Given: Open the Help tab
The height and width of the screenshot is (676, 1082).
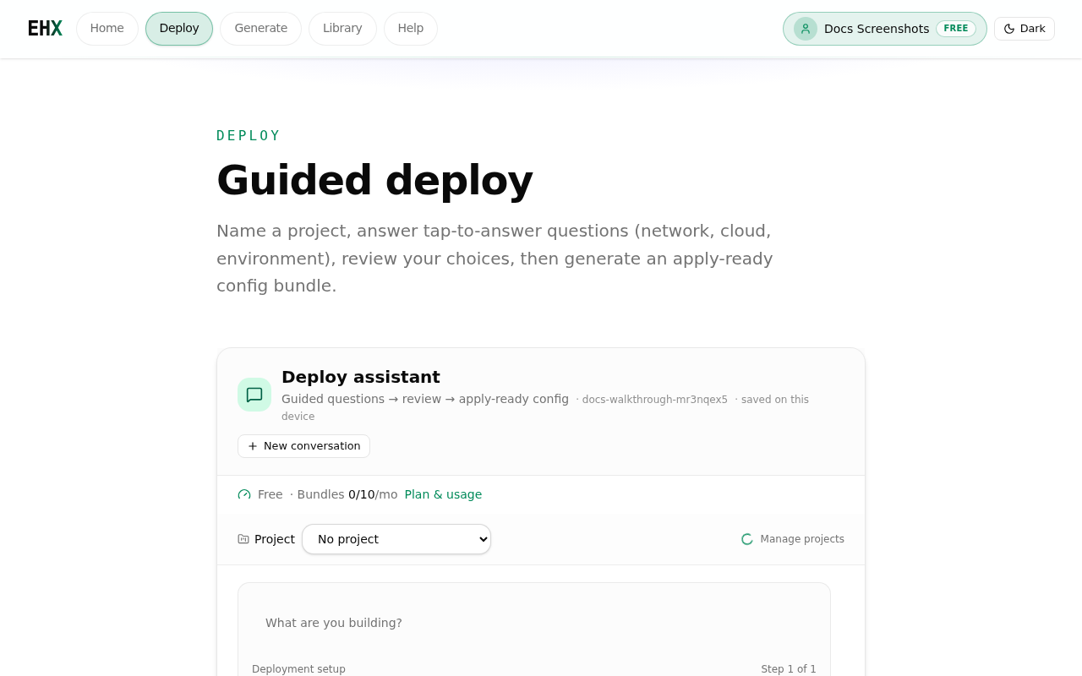Looking at the screenshot, I should click(411, 29).
